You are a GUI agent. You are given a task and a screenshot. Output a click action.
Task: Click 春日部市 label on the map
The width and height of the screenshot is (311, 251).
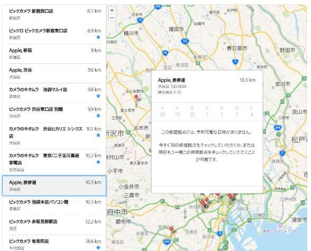(237, 48)
